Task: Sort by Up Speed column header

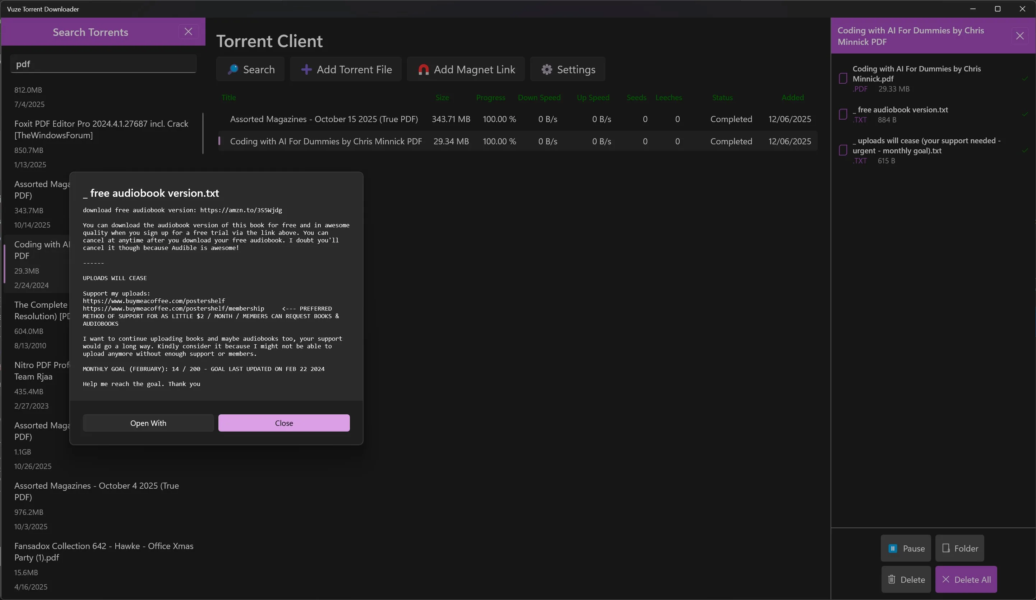Action: click(x=593, y=97)
